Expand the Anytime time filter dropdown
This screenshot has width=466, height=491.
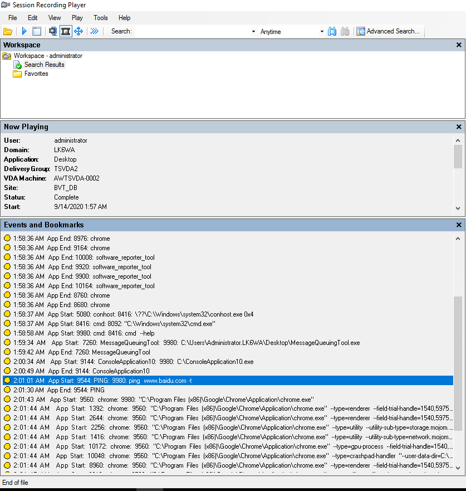[322, 32]
